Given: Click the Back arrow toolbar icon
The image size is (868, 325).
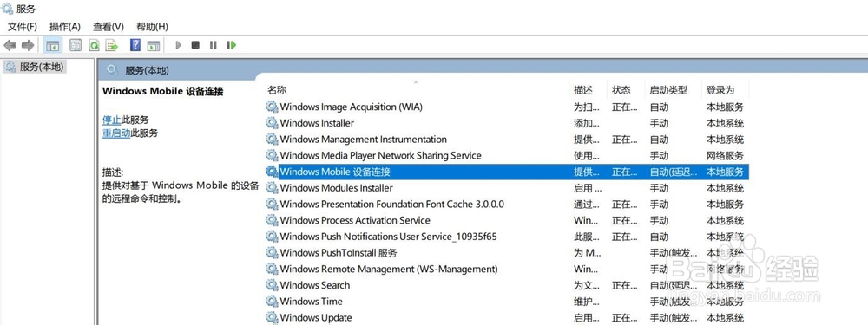Looking at the screenshot, I should (10, 45).
